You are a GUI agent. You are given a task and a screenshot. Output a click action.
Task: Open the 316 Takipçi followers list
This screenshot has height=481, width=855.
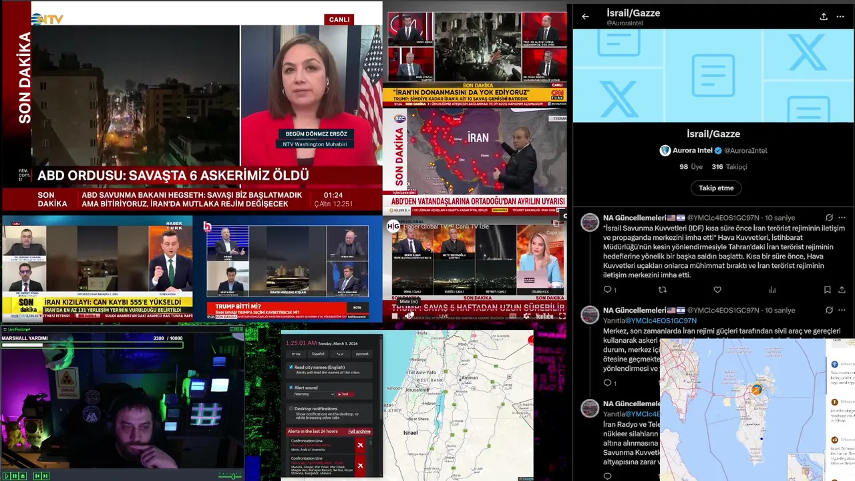[x=729, y=167]
